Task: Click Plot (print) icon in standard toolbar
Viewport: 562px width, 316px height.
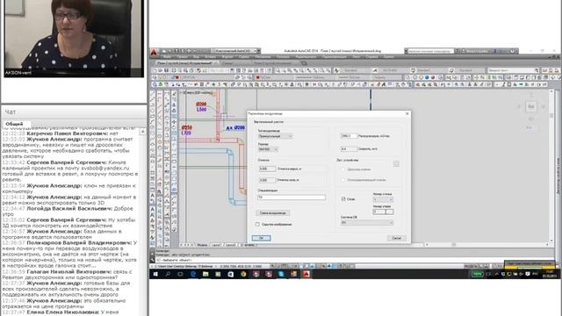Action: click(174, 70)
